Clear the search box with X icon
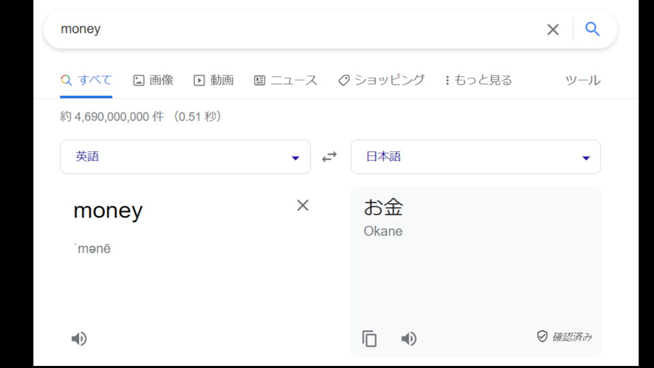The height and width of the screenshot is (368, 654). tap(552, 29)
